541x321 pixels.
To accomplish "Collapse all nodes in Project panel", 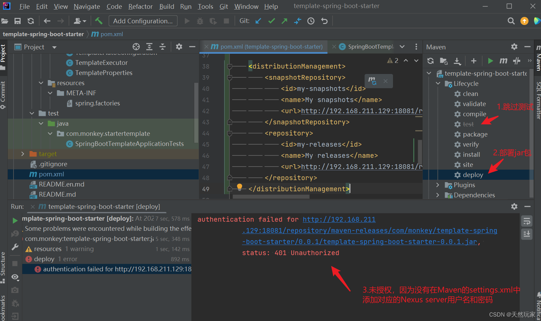I will click(163, 47).
